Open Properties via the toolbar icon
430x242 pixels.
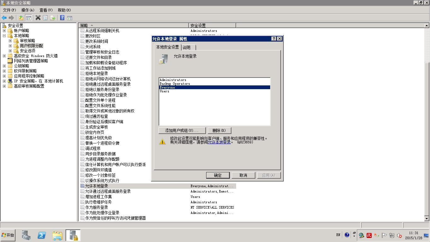click(x=45, y=18)
